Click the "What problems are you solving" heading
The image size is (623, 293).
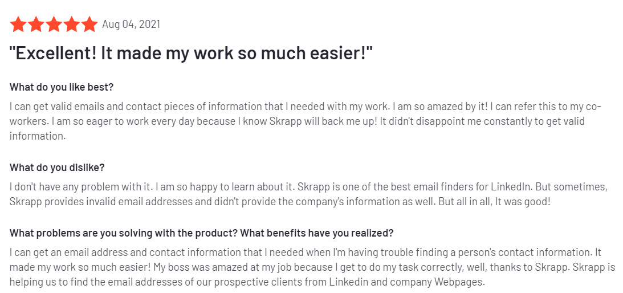[201, 233]
